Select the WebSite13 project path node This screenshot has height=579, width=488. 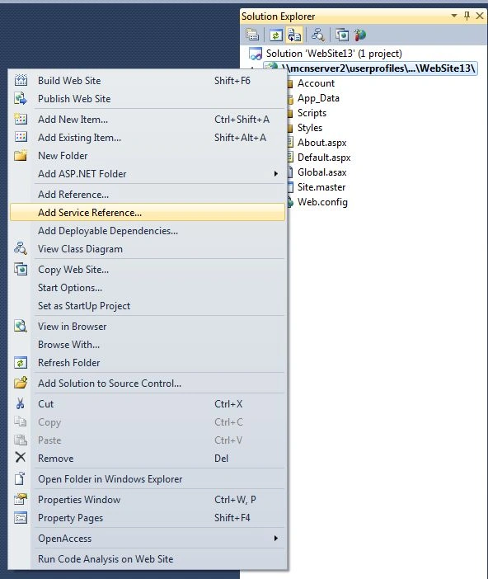pyautogui.click(x=378, y=68)
